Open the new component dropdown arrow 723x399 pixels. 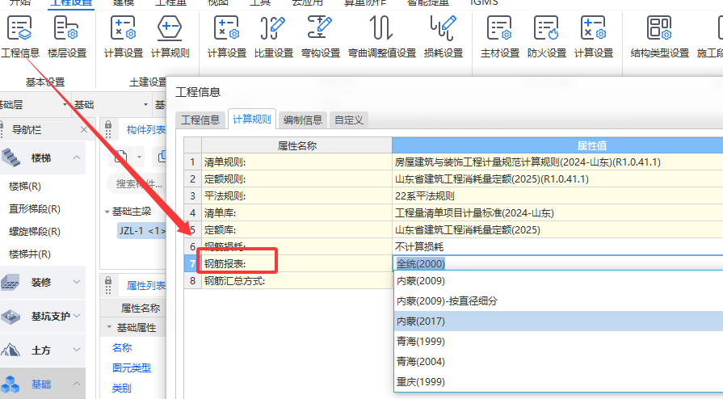tap(139, 157)
